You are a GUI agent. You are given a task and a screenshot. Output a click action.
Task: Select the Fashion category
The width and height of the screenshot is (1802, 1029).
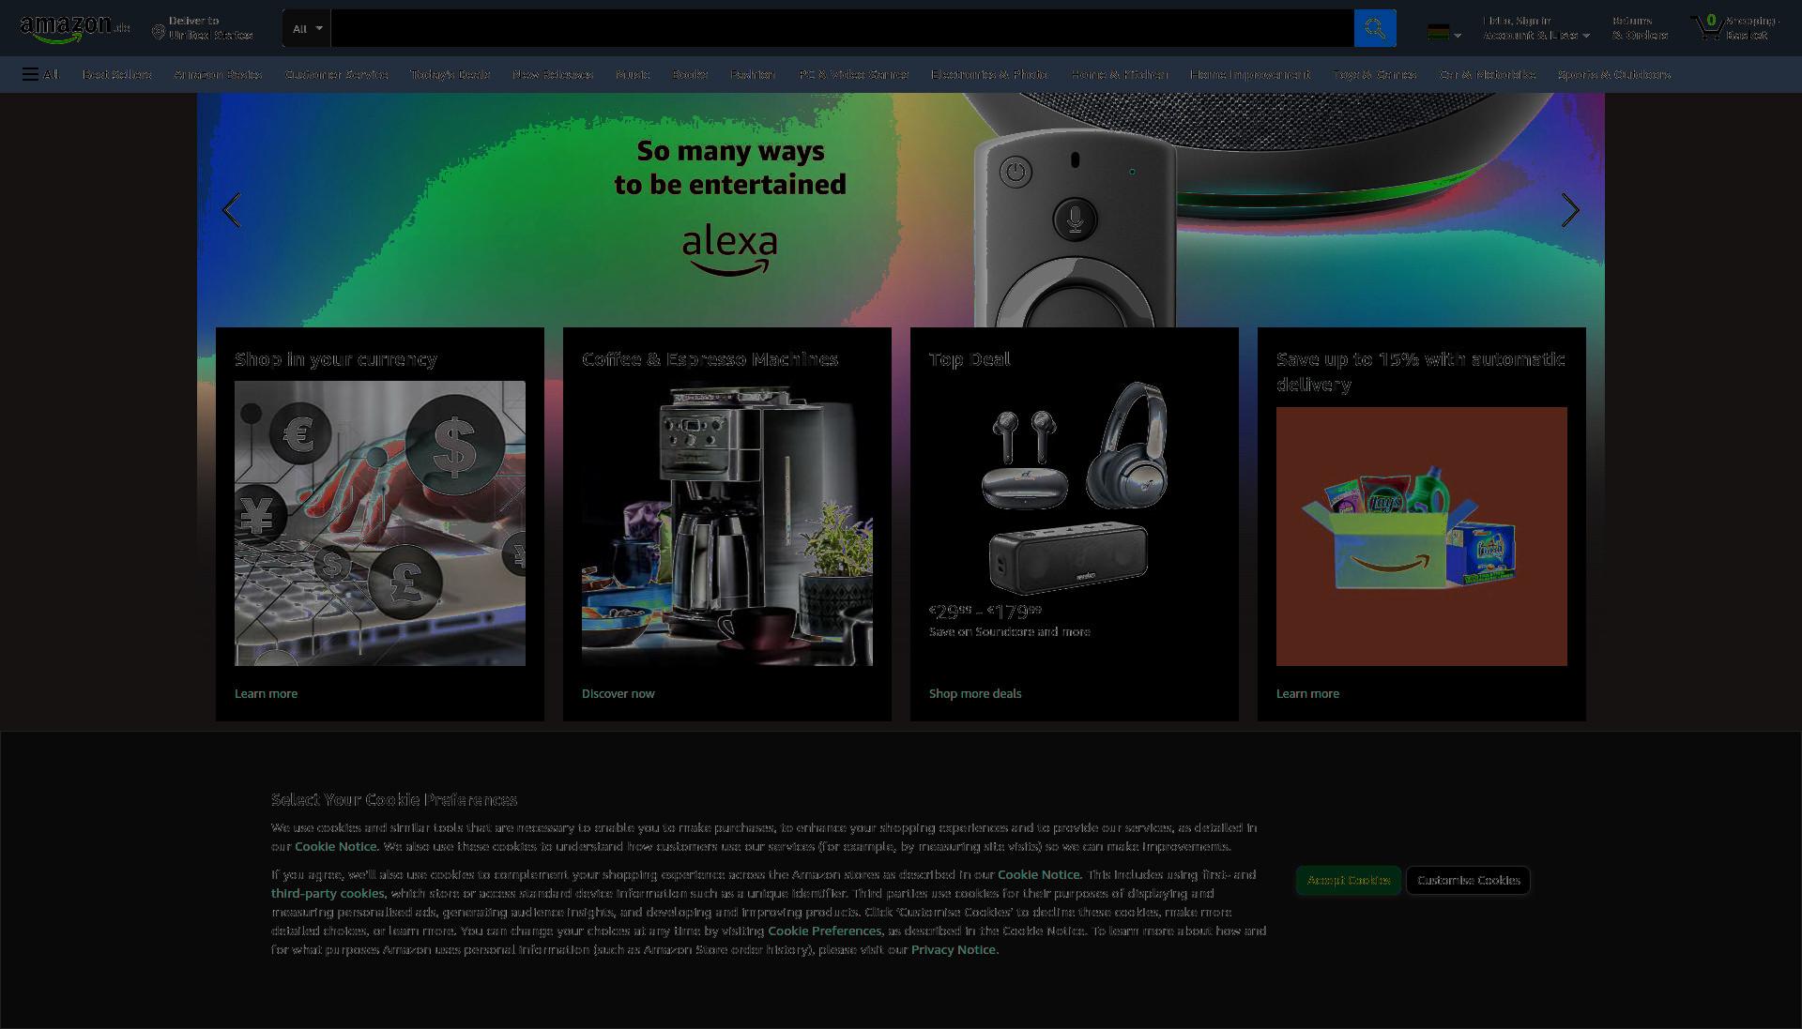click(x=753, y=74)
